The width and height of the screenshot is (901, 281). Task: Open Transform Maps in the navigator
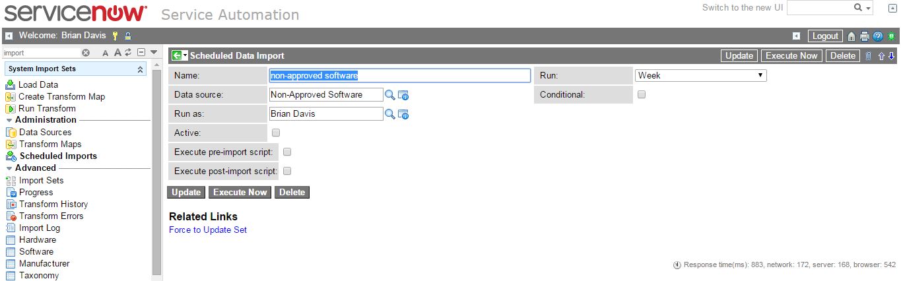pyautogui.click(x=50, y=144)
